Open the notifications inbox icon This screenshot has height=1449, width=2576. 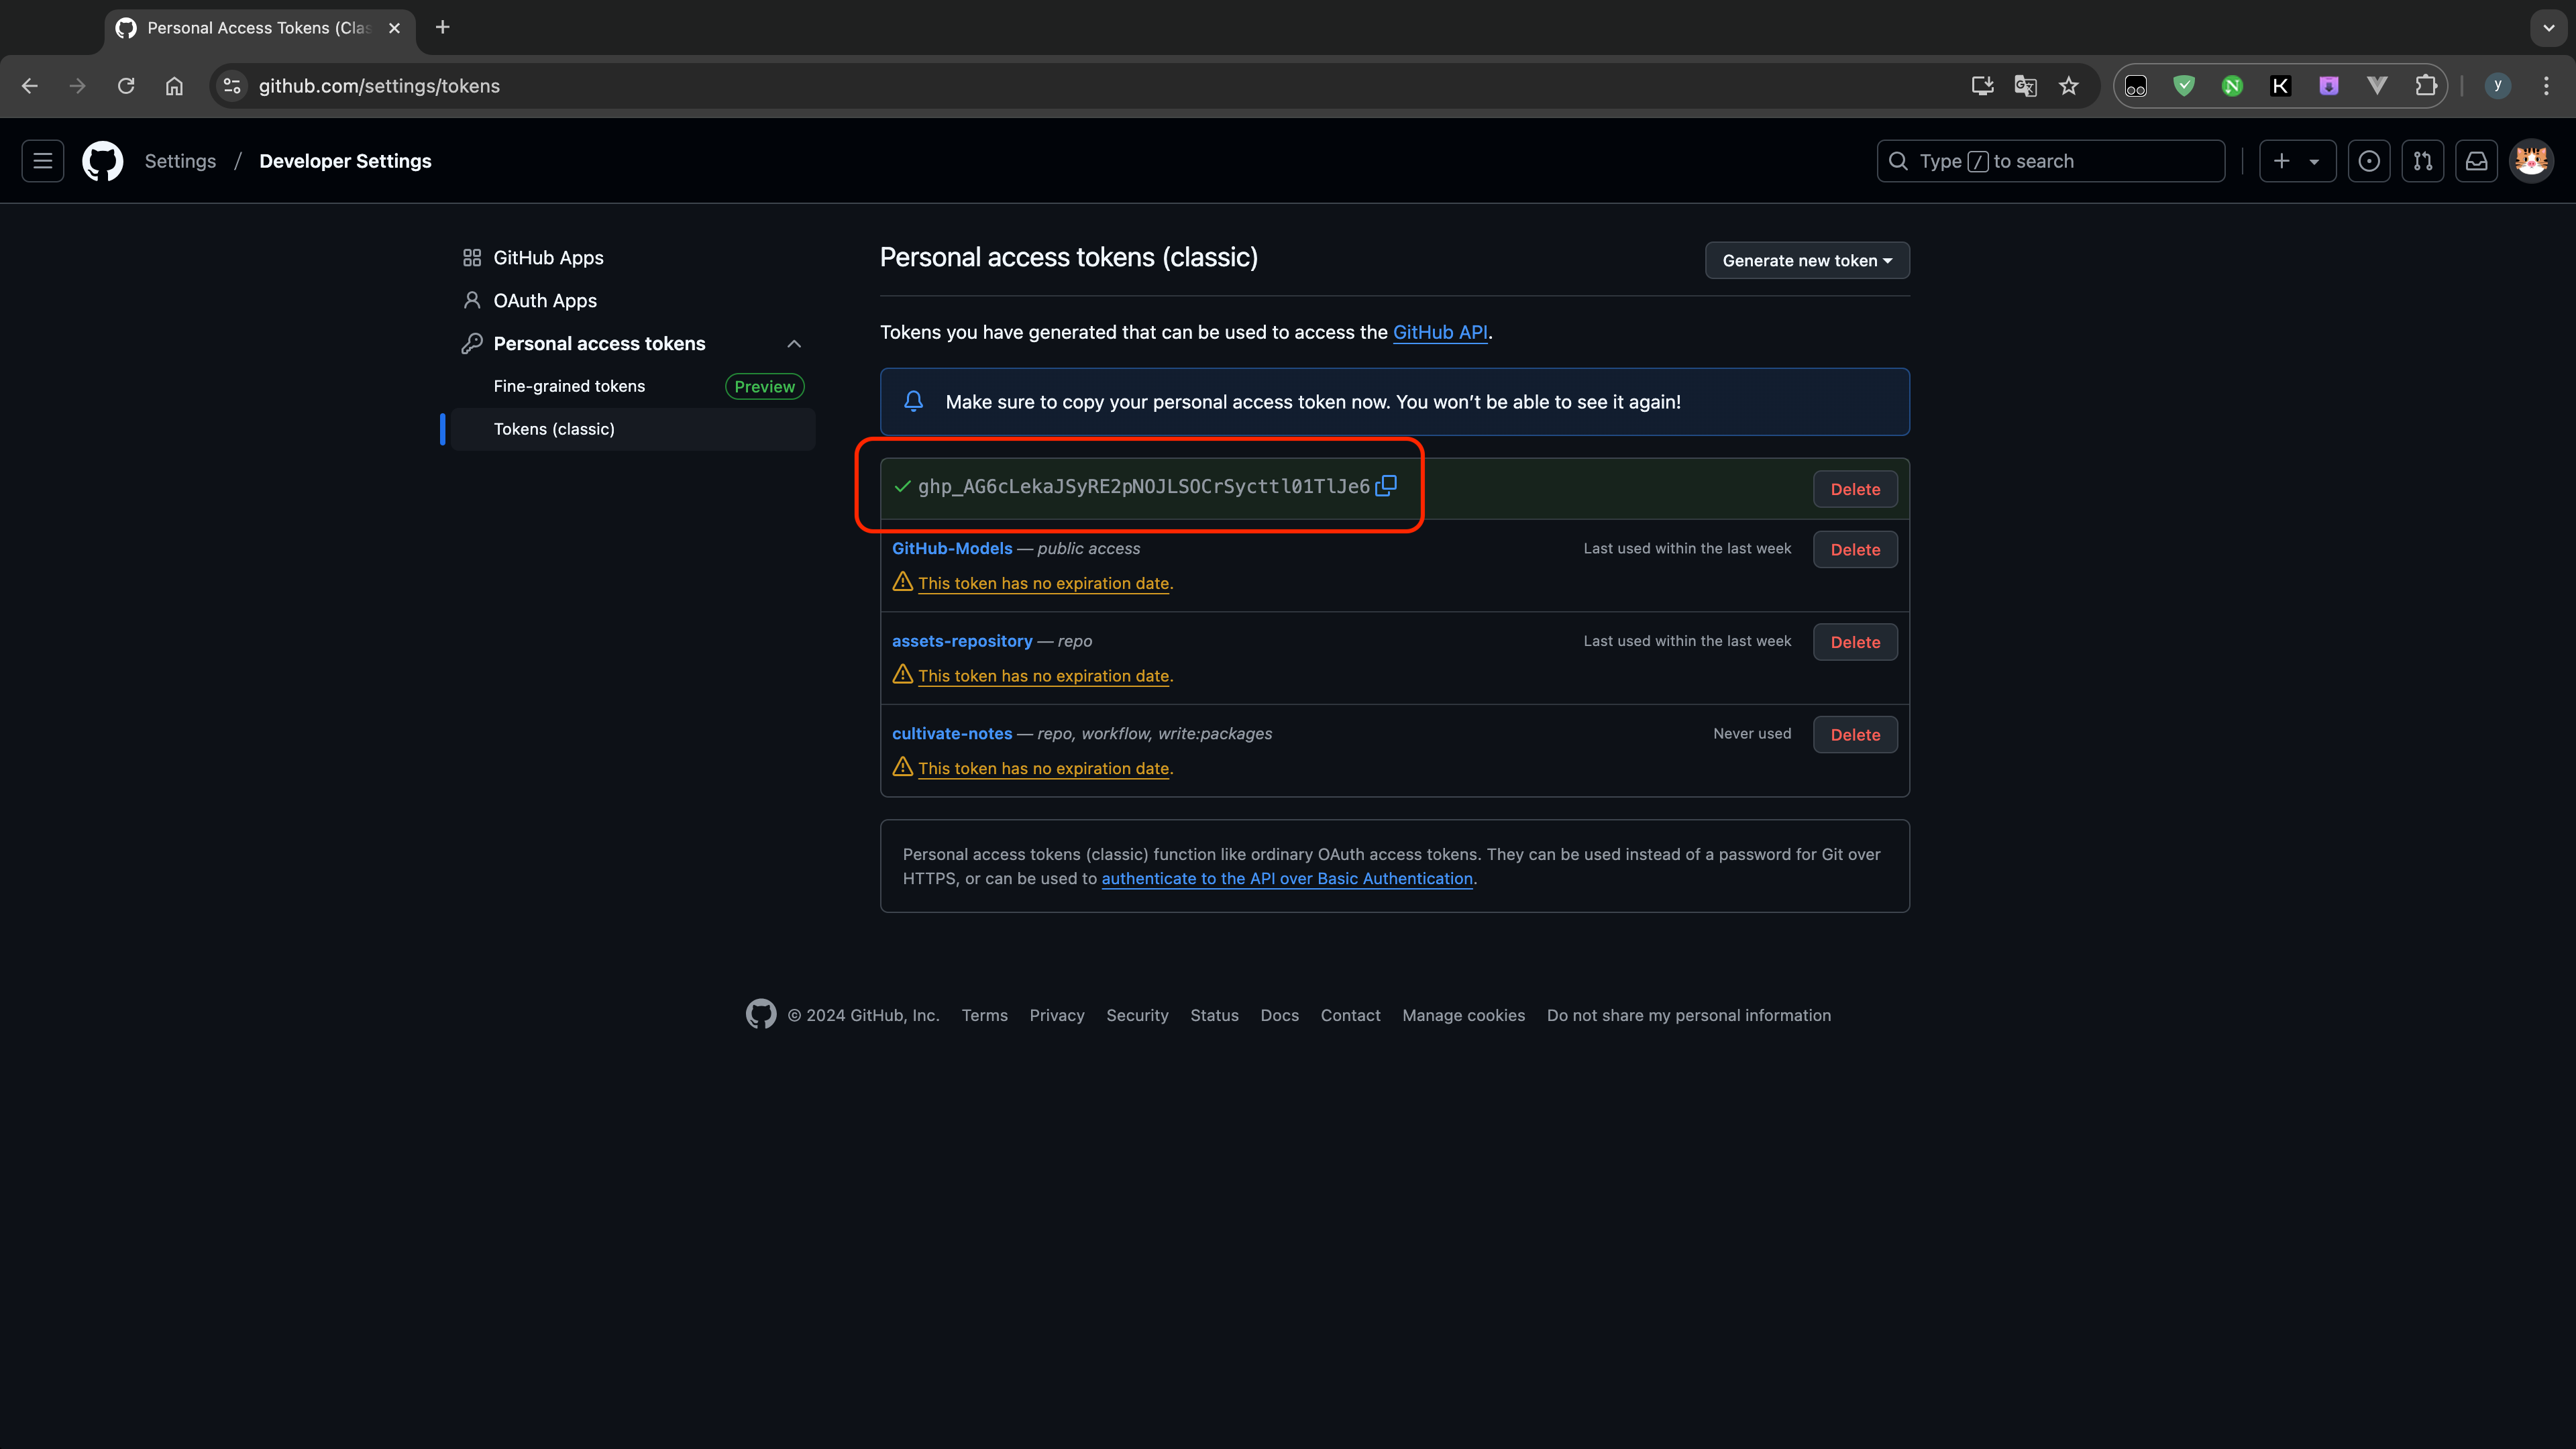(x=2476, y=161)
